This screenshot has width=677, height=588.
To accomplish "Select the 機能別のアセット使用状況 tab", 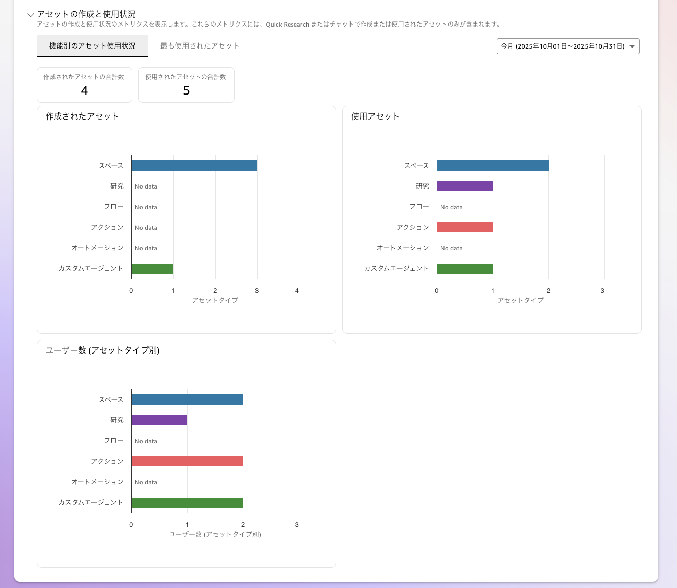I will coord(92,45).
